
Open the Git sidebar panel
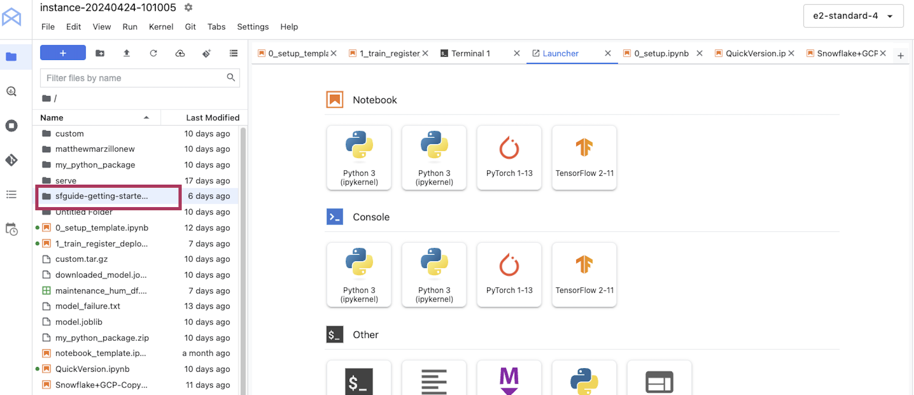(11, 160)
